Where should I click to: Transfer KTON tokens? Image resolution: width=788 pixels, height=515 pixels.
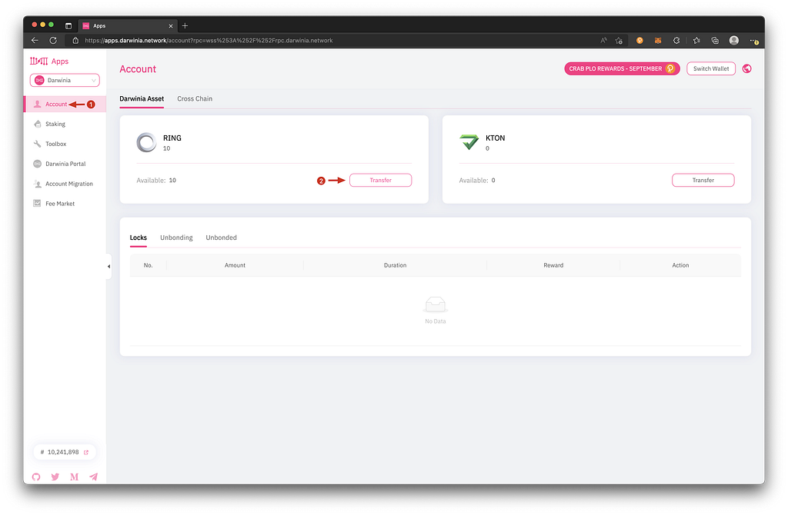703,180
